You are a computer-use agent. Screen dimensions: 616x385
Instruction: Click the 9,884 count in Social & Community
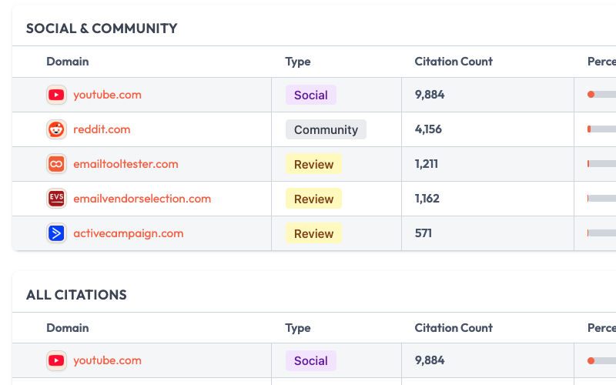(430, 95)
